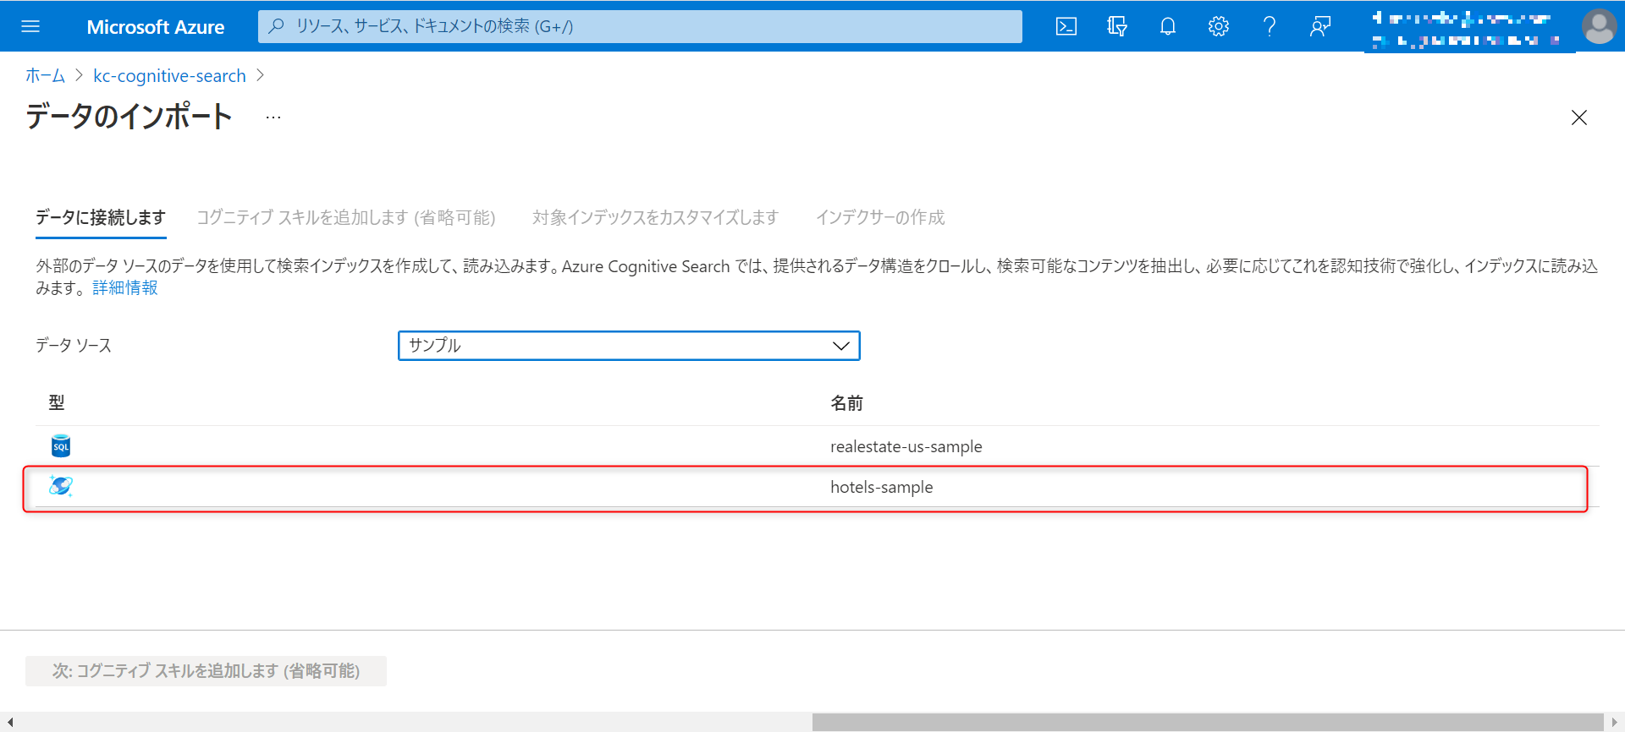Open the 詳細情報 link
1625x732 pixels.
pos(125,288)
